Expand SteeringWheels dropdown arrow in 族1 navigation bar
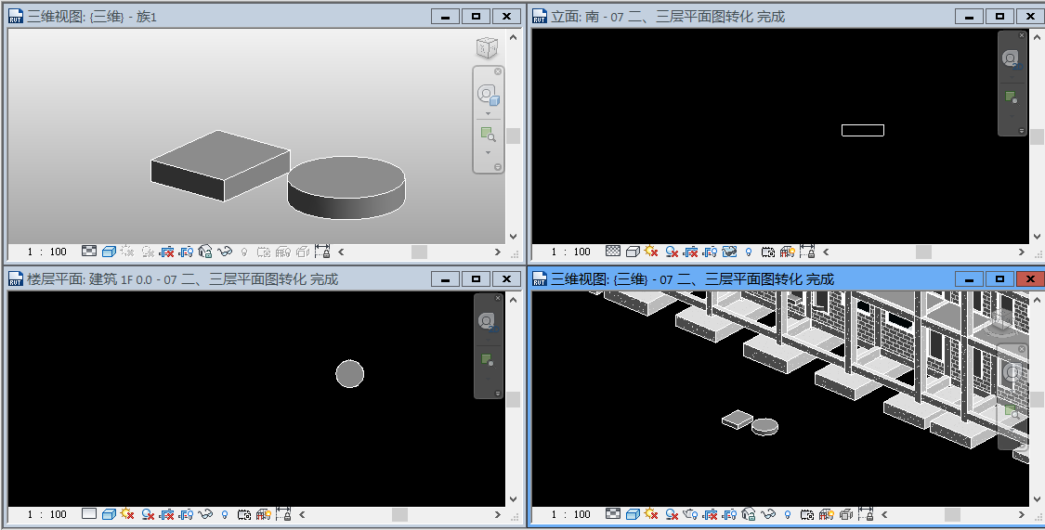The height and width of the screenshot is (530, 1045). [x=488, y=113]
